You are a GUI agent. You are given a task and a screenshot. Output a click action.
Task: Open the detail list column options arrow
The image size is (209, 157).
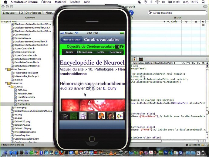164,22
